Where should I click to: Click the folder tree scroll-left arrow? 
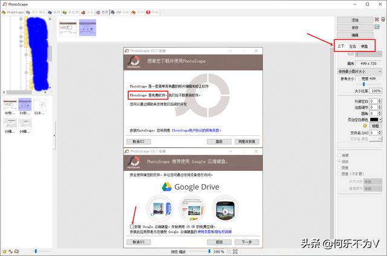click(x=4, y=92)
